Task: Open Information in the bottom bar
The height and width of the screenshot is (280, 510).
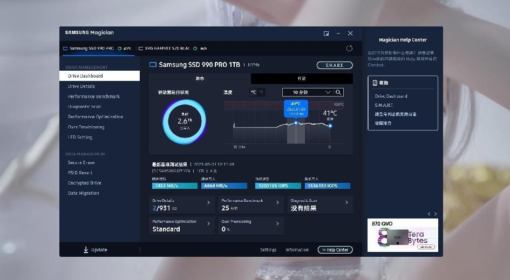Action: click(x=297, y=250)
